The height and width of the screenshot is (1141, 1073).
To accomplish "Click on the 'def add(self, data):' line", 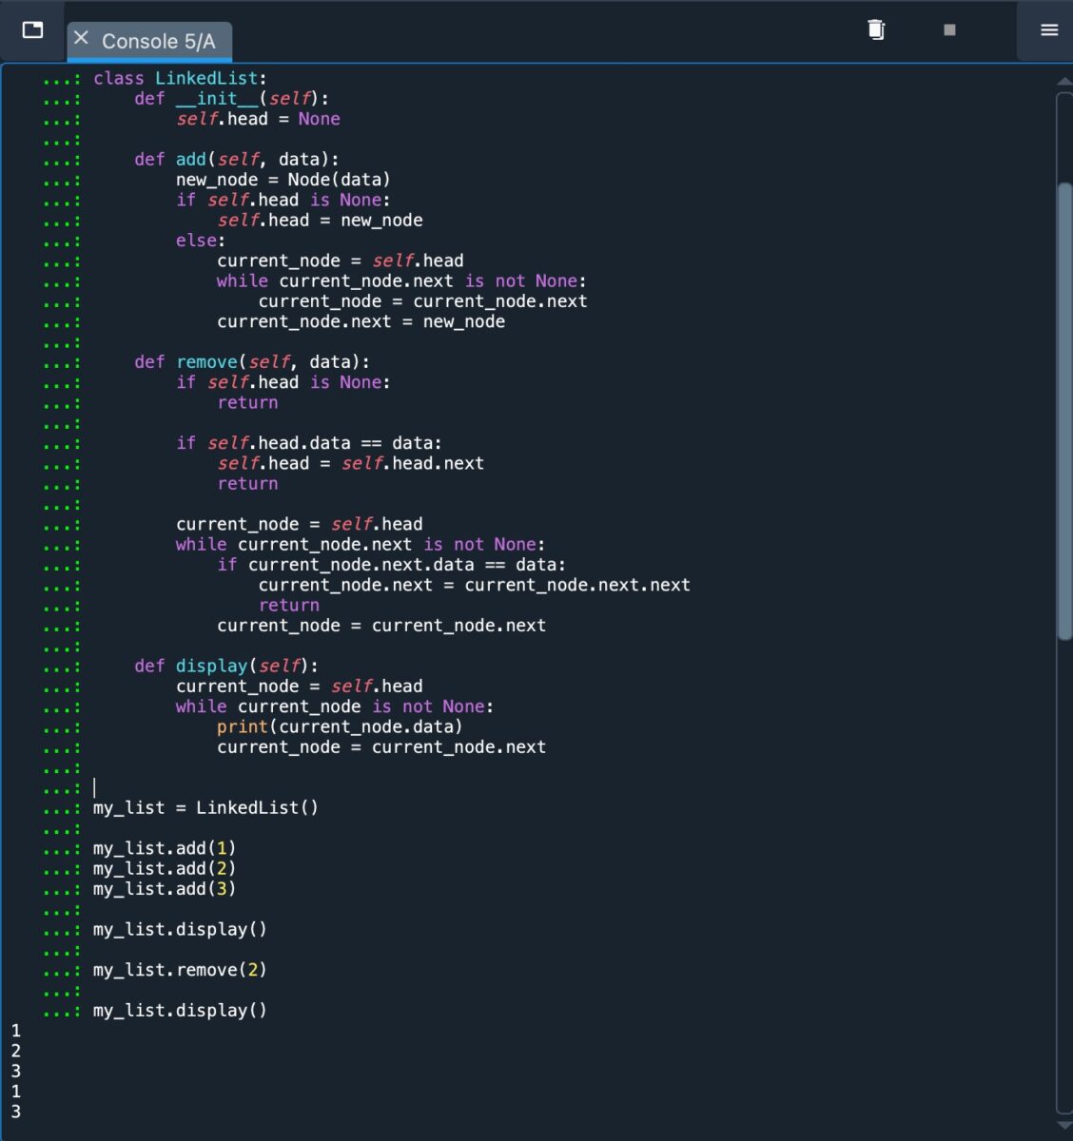I will [236, 160].
